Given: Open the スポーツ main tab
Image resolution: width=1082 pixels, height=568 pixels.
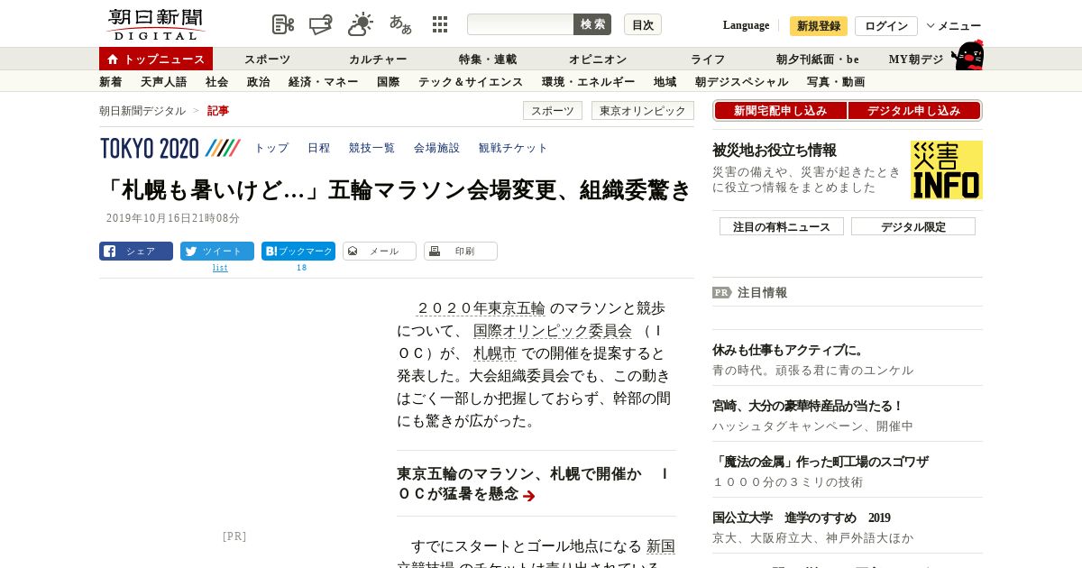Looking at the screenshot, I should (268, 60).
